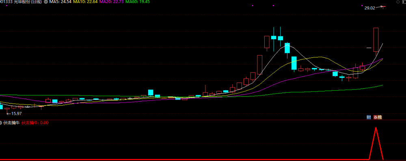The height and width of the screenshot is (161, 406).
Task: Open the 财 finance marker icon
Action: click(369, 117)
